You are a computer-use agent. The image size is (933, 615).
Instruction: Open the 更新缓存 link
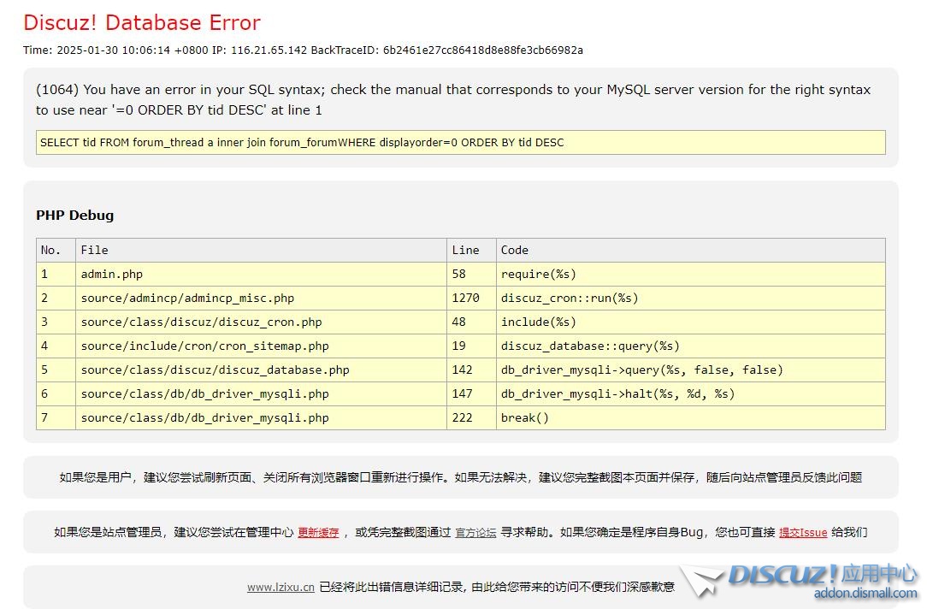click(x=318, y=532)
